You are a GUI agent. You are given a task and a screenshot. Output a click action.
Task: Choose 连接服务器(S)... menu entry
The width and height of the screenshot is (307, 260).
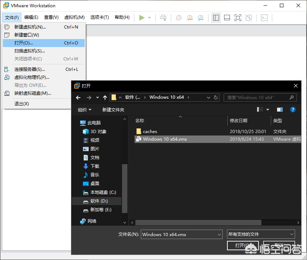(44, 69)
